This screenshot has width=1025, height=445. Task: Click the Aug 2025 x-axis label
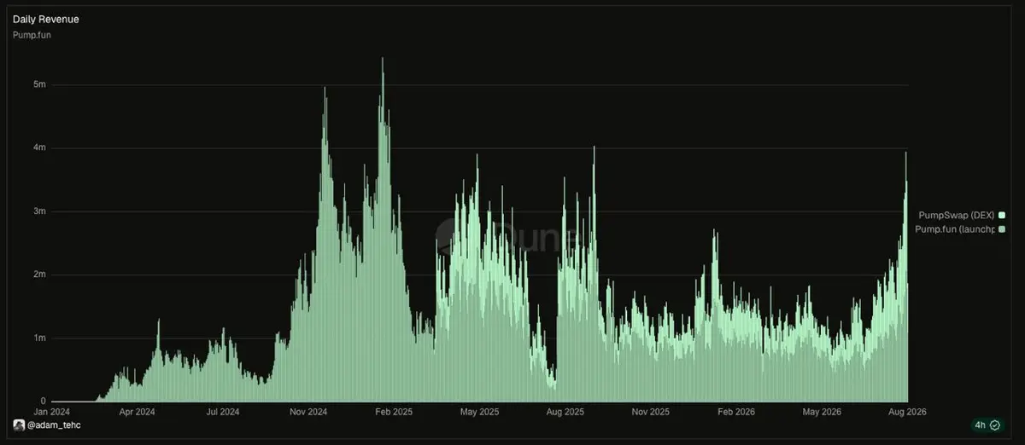coord(565,412)
